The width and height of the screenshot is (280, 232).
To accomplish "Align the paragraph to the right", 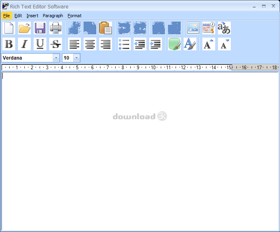I will [x=106, y=44].
